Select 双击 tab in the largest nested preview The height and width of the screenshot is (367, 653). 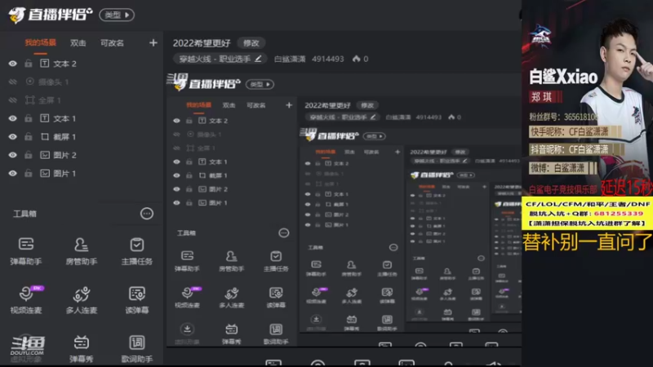[229, 105]
